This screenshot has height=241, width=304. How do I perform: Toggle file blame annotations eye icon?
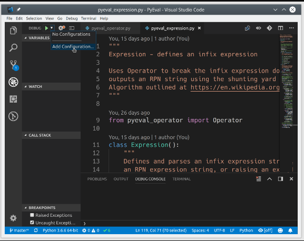(259, 28)
